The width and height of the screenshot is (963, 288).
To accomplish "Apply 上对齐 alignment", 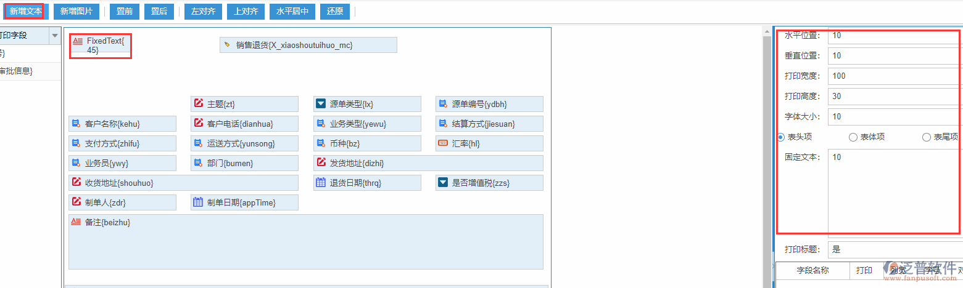I will pyautogui.click(x=246, y=11).
